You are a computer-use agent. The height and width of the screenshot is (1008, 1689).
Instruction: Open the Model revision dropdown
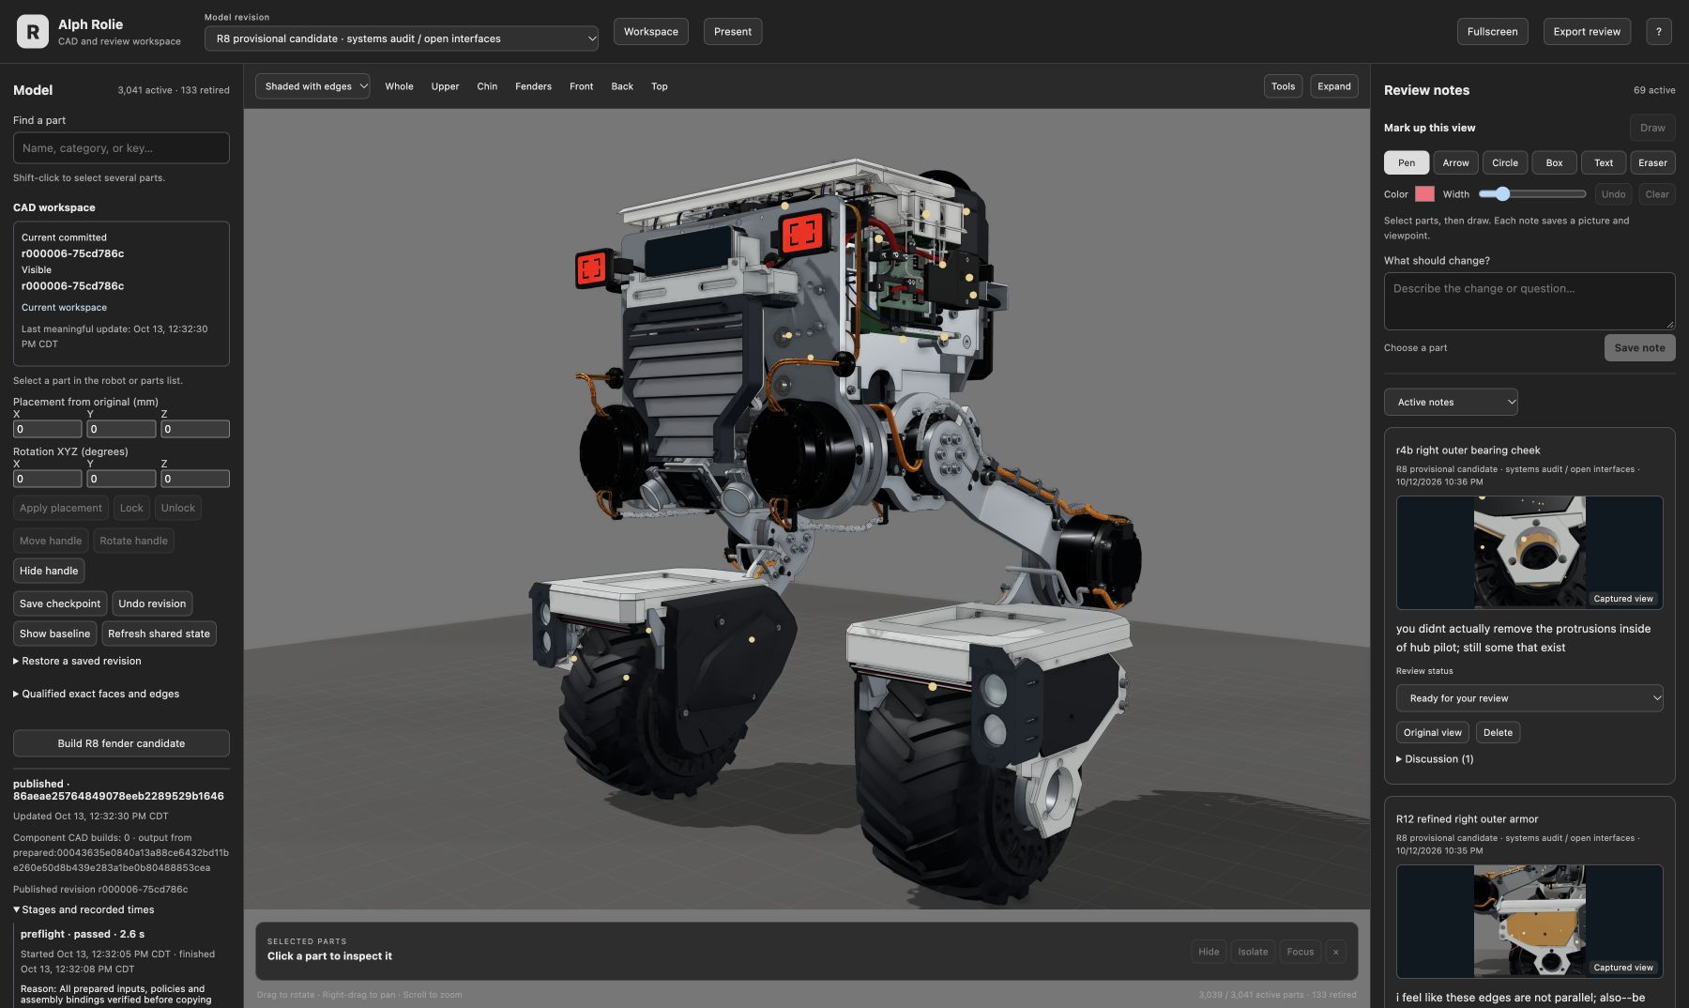[402, 38]
